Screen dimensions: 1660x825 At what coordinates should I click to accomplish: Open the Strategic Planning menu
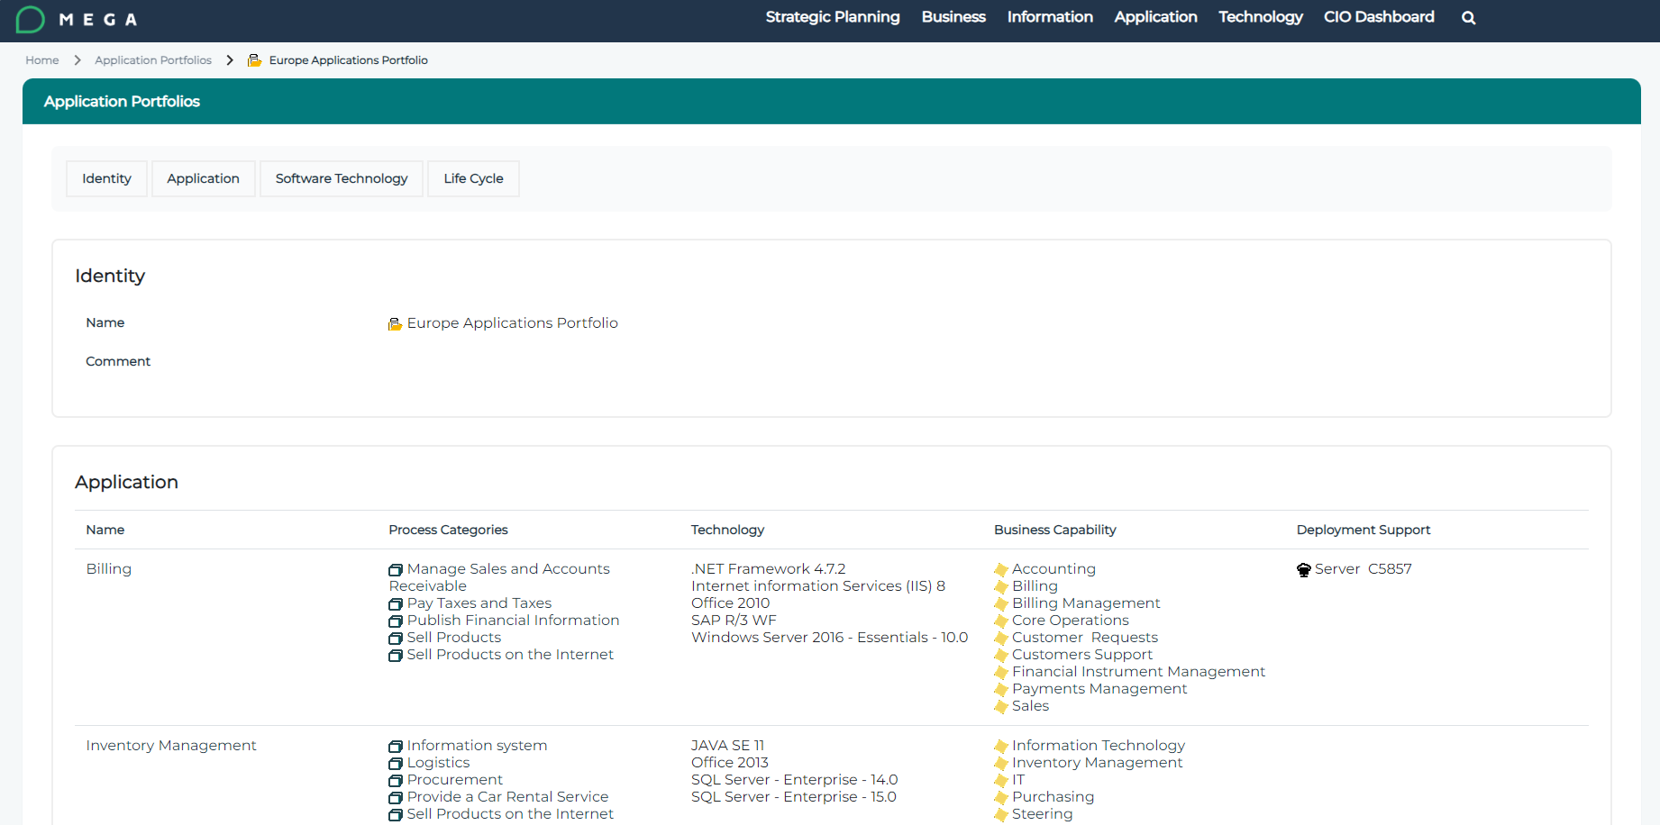pos(832,17)
